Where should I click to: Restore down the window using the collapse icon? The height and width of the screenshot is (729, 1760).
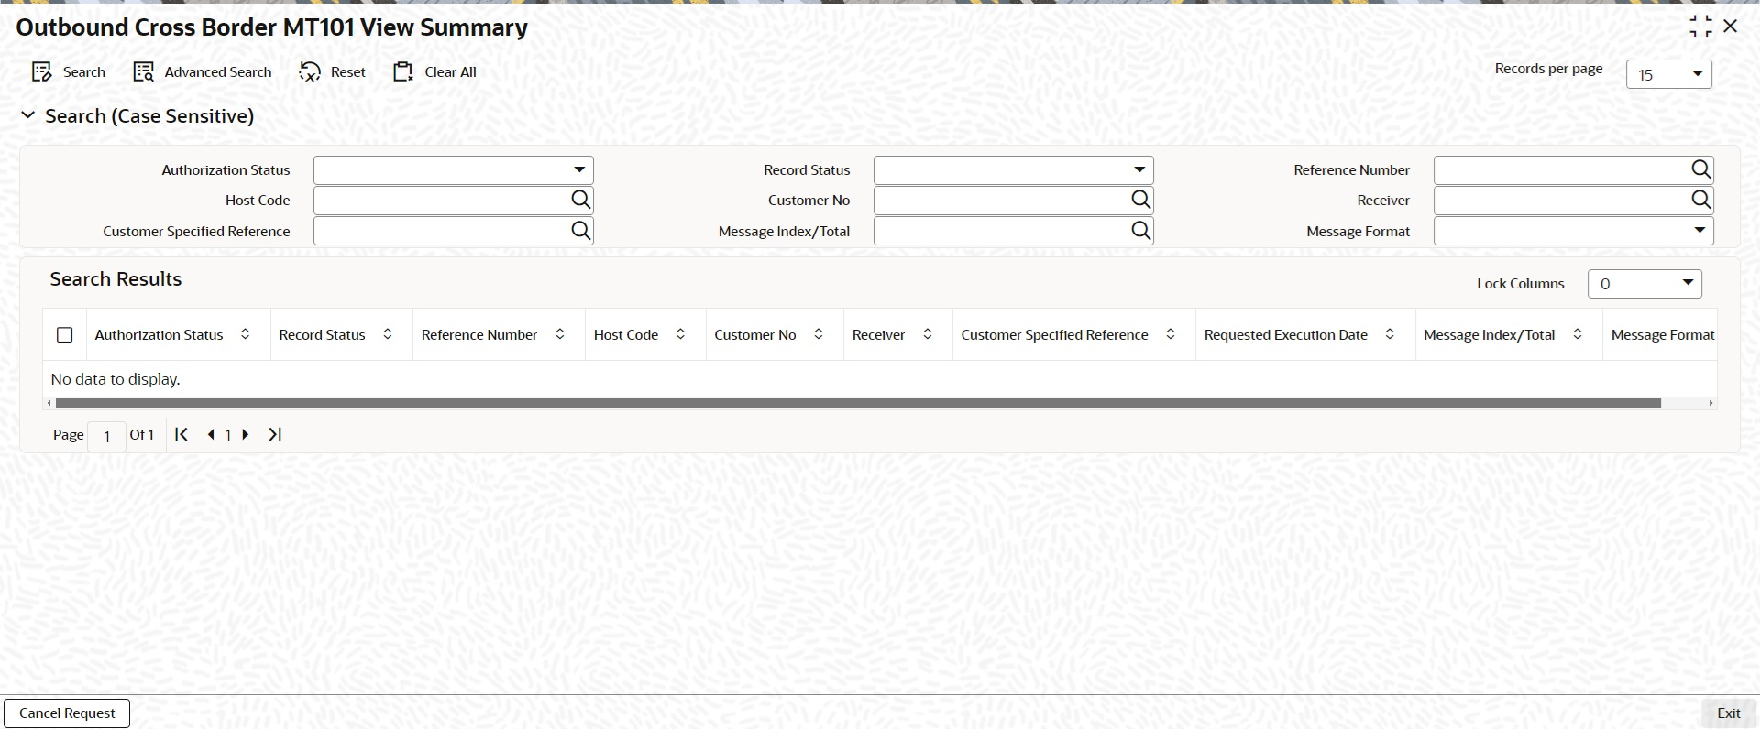[x=1700, y=27]
